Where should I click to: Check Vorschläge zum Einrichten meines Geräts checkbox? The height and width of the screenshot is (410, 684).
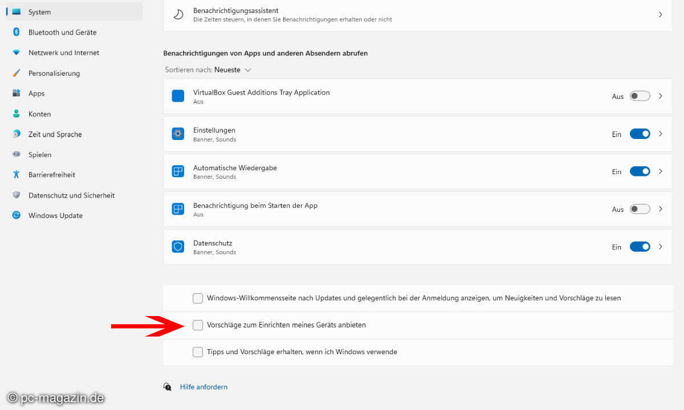pyautogui.click(x=198, y=325)
